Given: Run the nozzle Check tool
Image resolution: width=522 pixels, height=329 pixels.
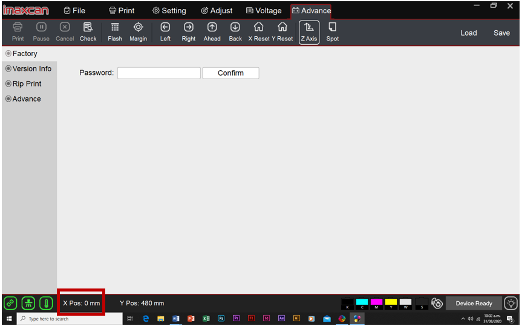Looking at the screenshot, I should tap(88, 32).
